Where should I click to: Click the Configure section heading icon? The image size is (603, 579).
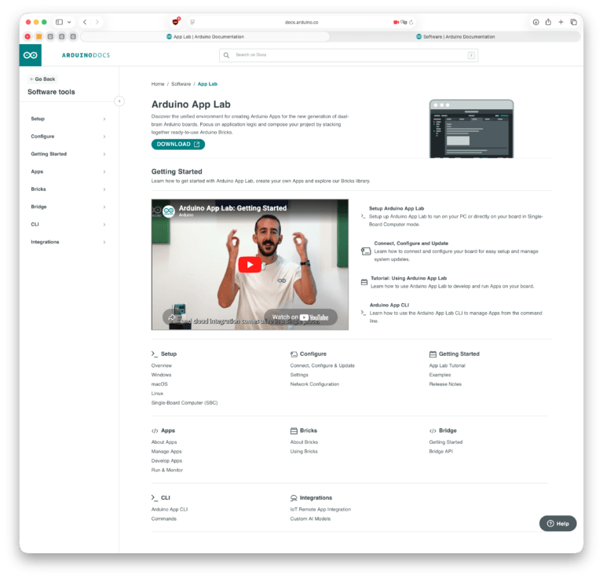coord(294,354)
